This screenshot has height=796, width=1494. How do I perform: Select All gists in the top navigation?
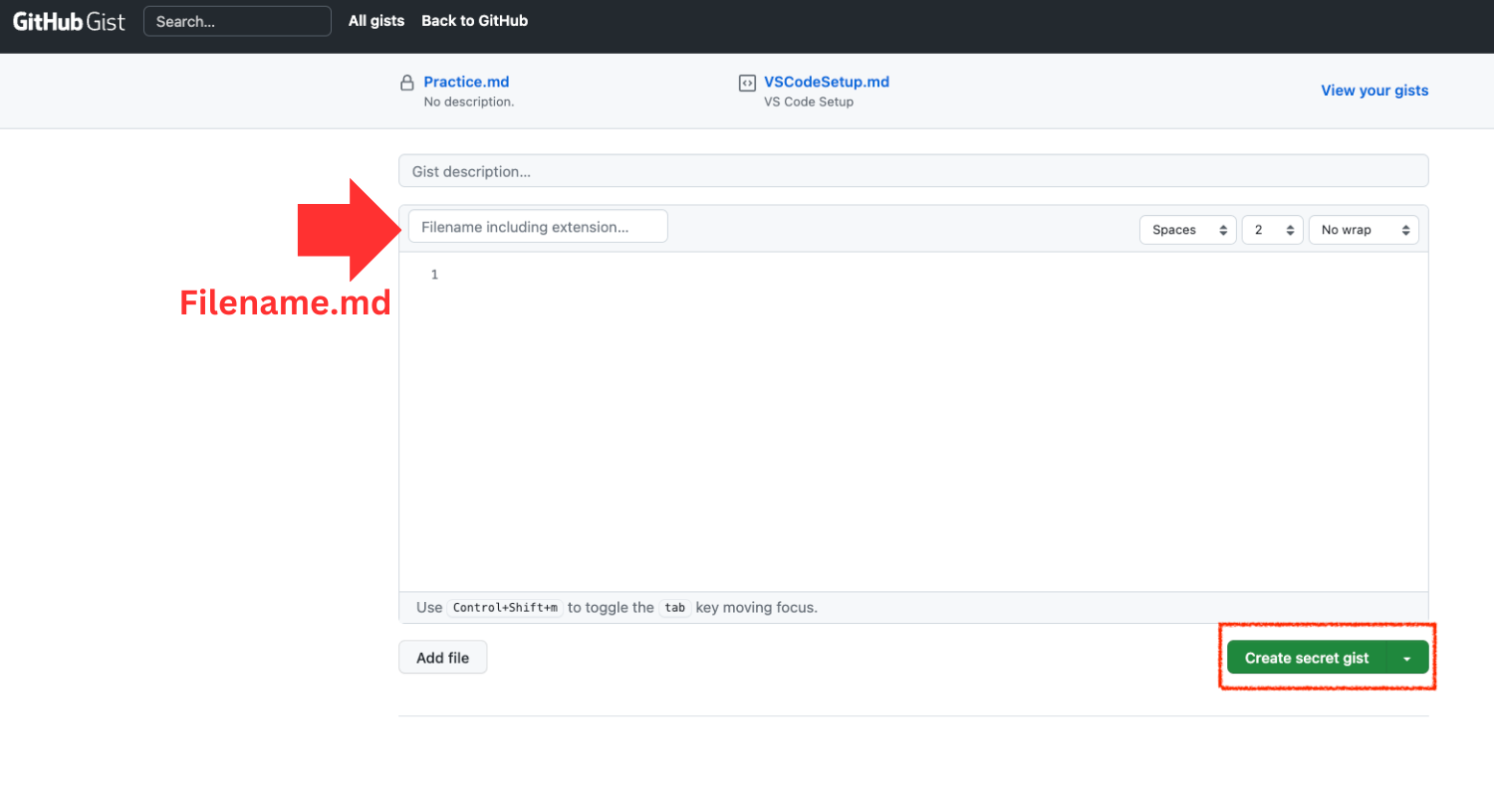(375, 20)
